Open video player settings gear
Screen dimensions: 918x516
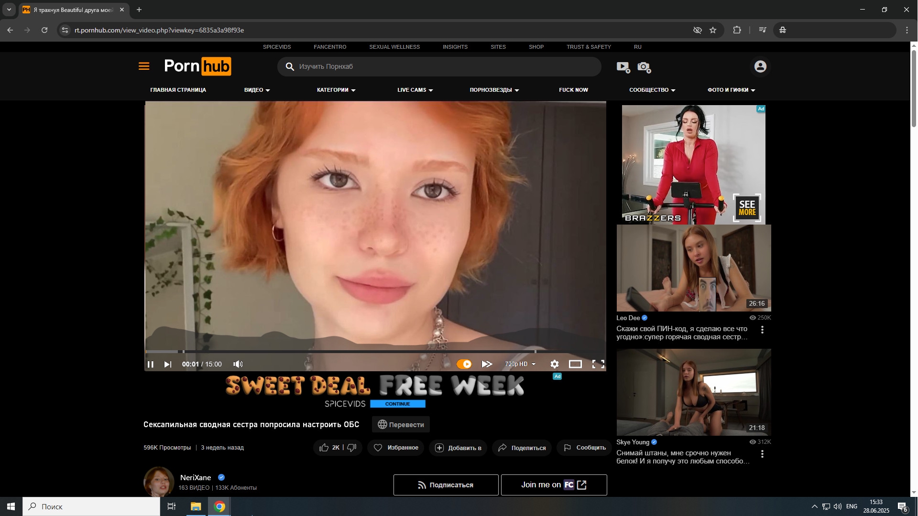pyautogui.click(x=554, y=365)
